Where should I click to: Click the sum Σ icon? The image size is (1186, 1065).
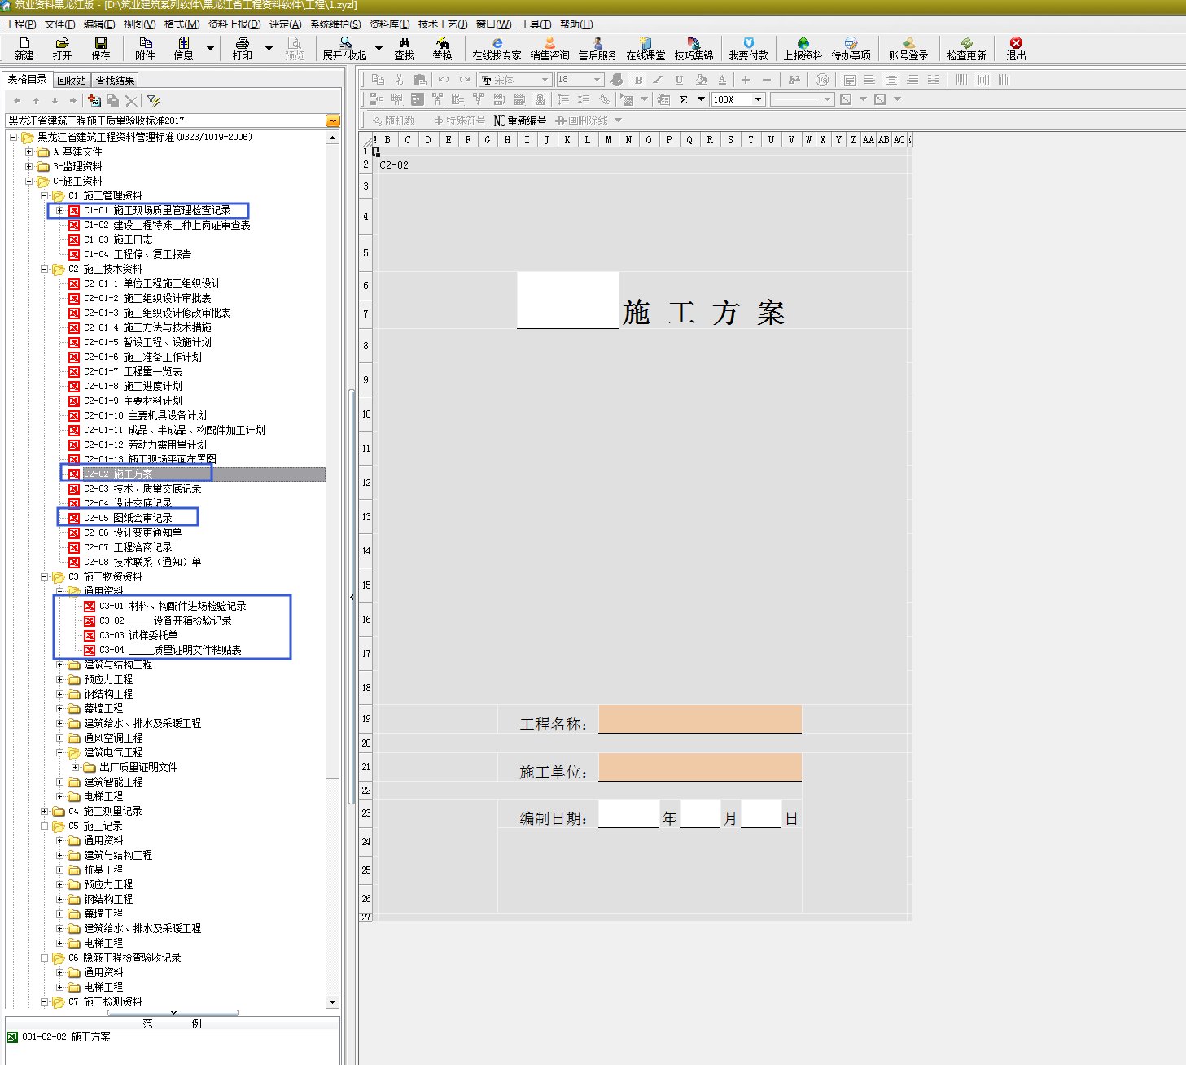click(x=684, y=99)
